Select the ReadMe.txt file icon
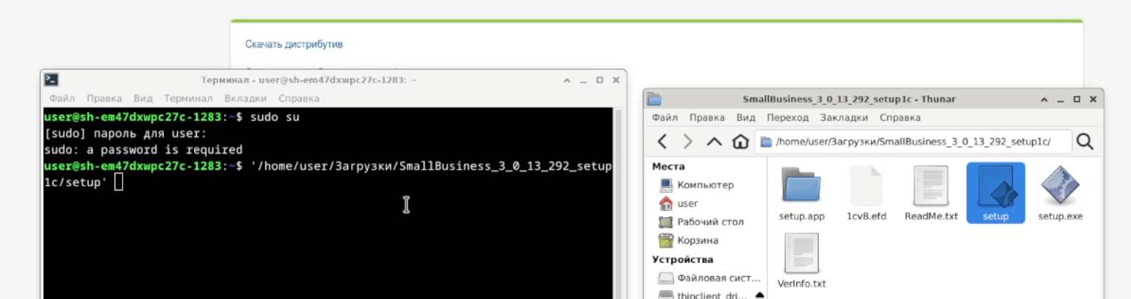Image resolution: width=1131 pixels, height=299 pixels. pos(931,186)
